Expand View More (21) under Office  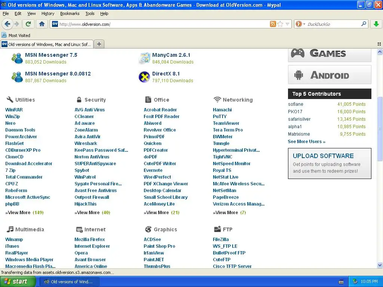pos(162,213)
